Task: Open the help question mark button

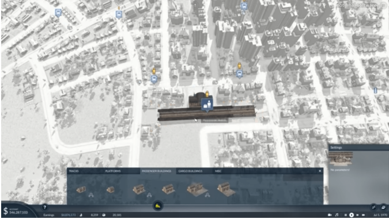Action: click(44, 207)
